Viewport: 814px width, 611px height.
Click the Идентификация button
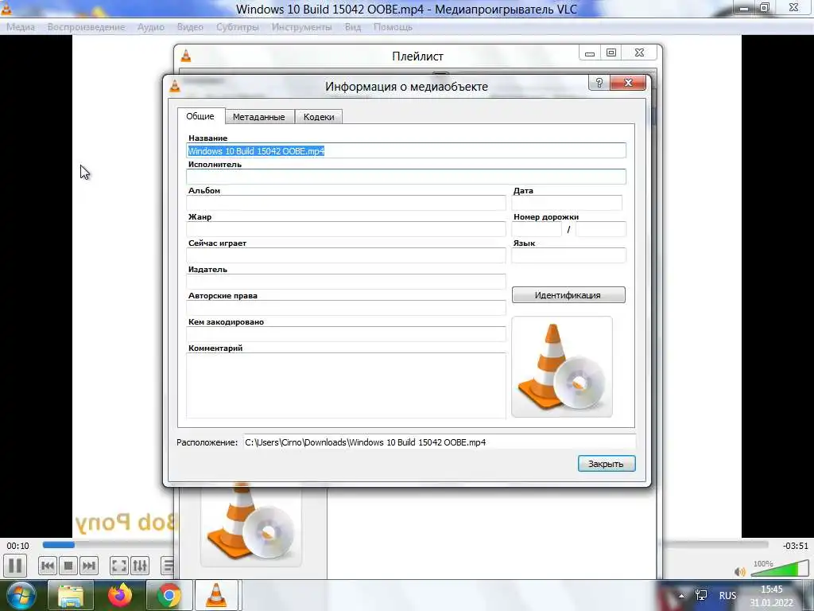pos(568,295)
